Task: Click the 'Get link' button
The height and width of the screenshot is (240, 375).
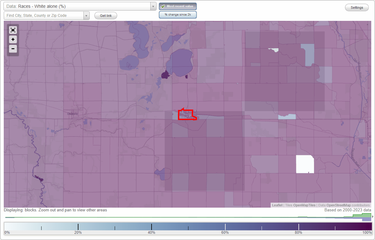Action: tap(105, 15)
